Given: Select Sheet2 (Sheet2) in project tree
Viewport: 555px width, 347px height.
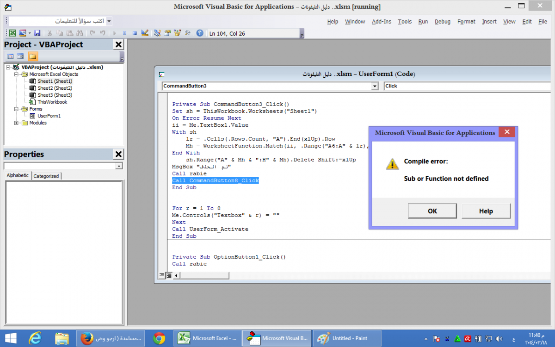Looking at the screenshot, I should point(55,88).
